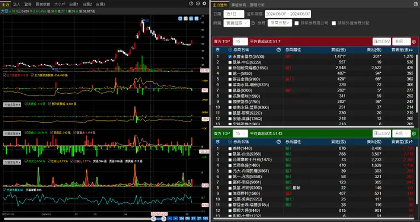Open 券商分點 broker dropdown

pos(280,23)
